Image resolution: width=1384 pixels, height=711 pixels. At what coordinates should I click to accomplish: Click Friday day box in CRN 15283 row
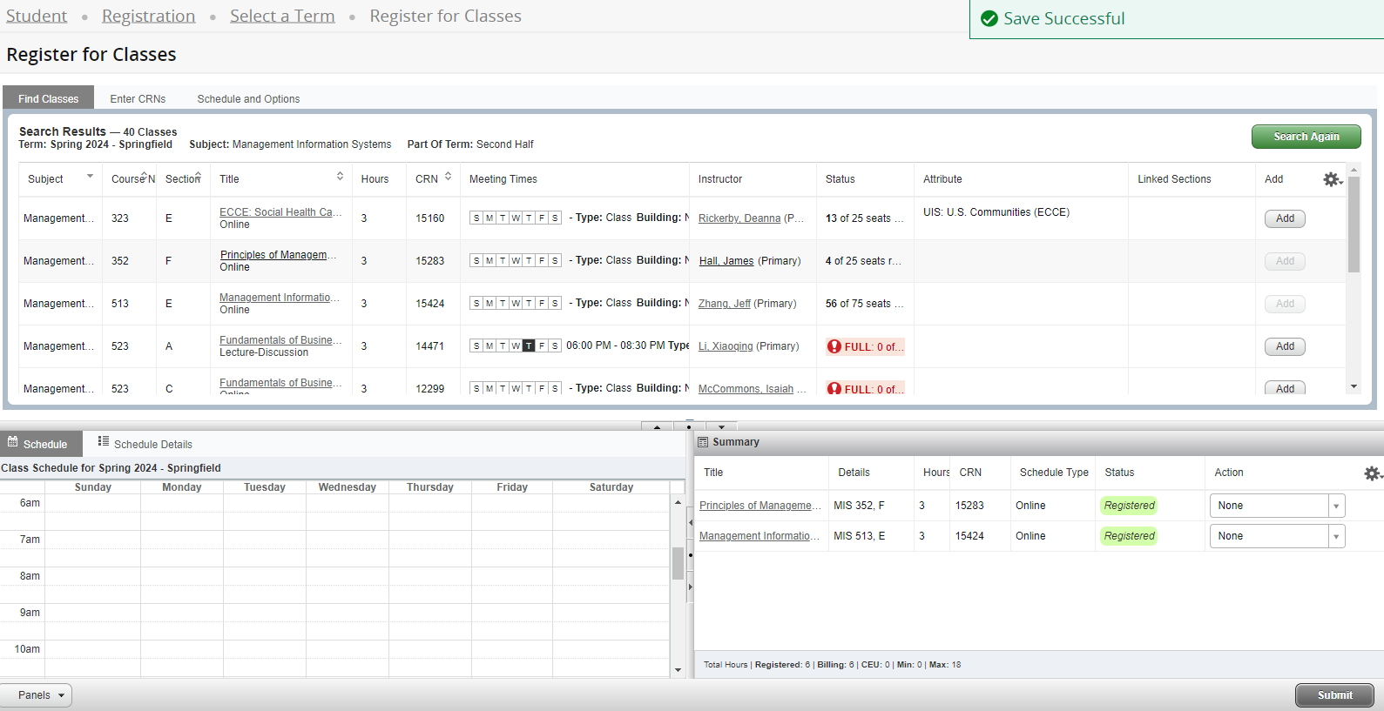point(542,261)
